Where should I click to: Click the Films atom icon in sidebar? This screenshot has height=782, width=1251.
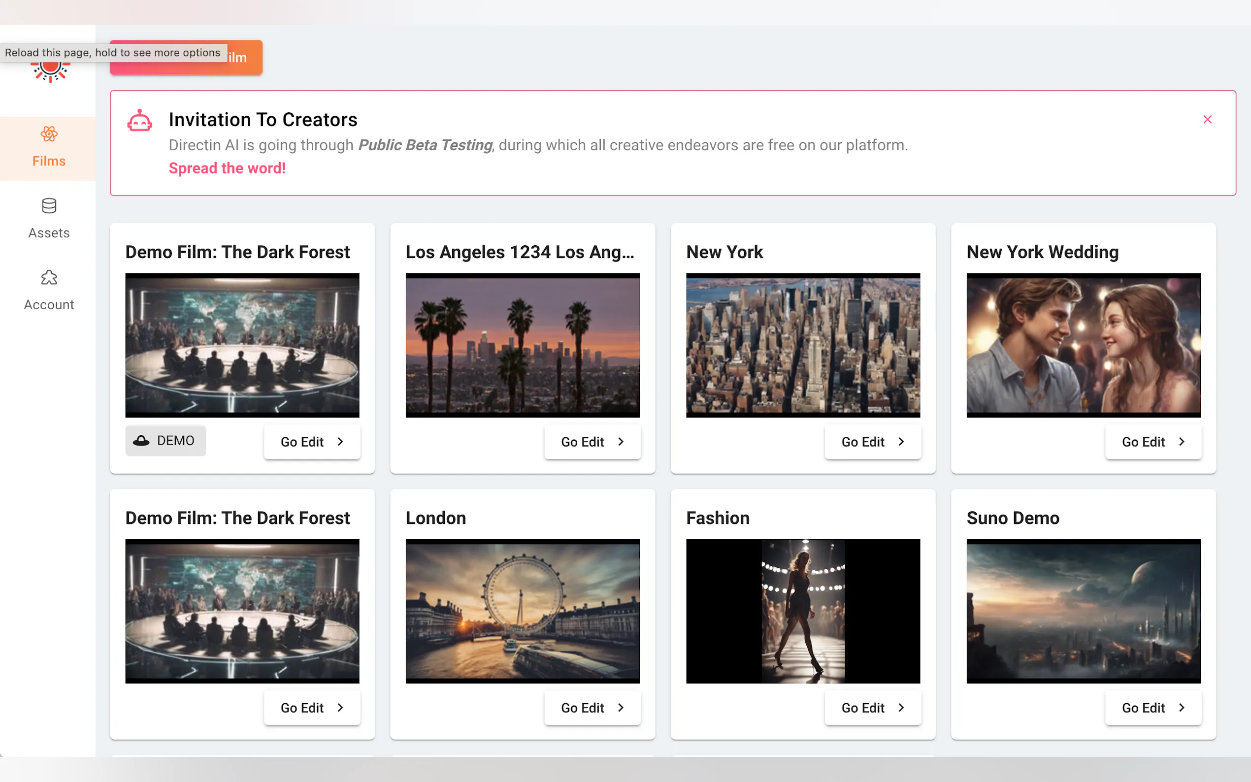tap(49, 134)
